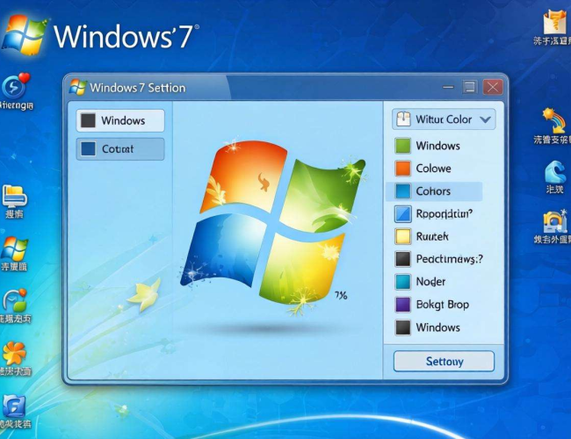The height and width of the screenshot is (439, 571).
Task: Pick the black swatch beside bottom Windows entry
Action: point(402,327)
